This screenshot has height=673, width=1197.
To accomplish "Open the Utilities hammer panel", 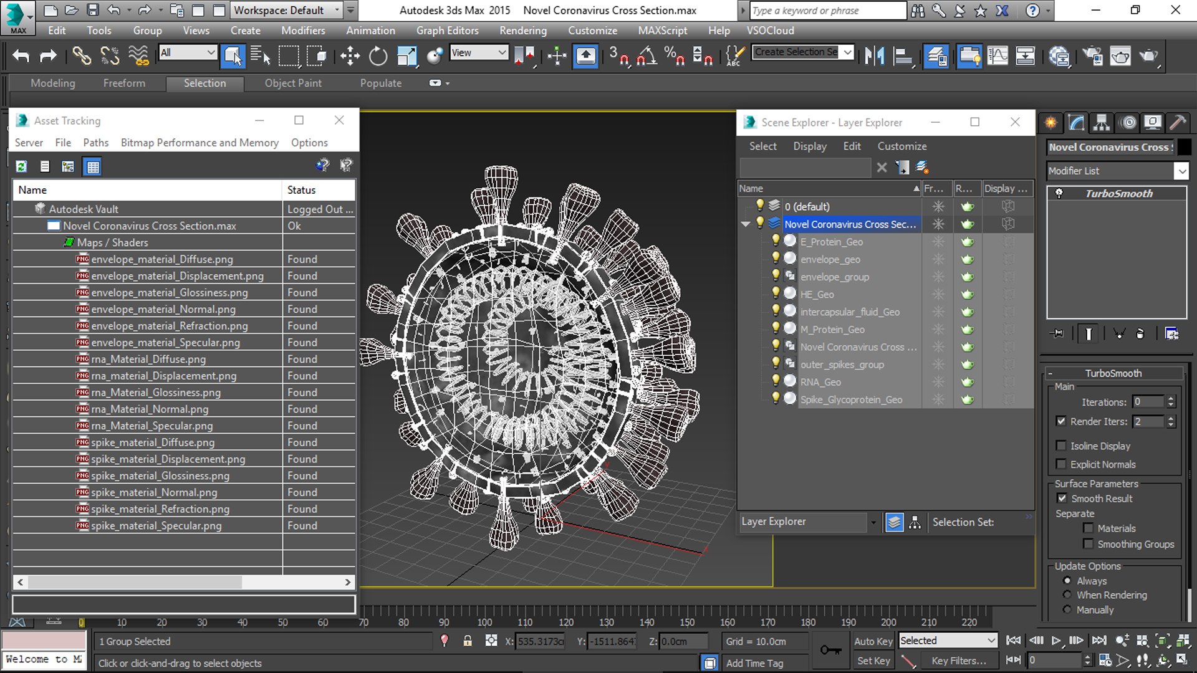I will pos(1178,123).
